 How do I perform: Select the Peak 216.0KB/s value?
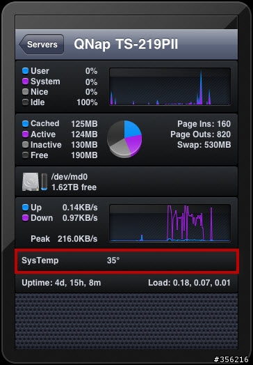[77, 239]
